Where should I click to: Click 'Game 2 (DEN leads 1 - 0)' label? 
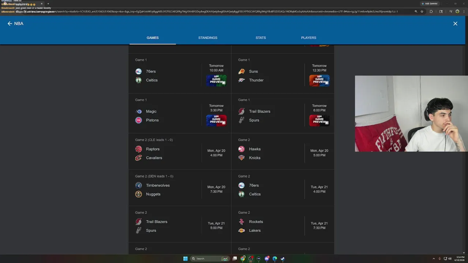[x=154, y=176]
